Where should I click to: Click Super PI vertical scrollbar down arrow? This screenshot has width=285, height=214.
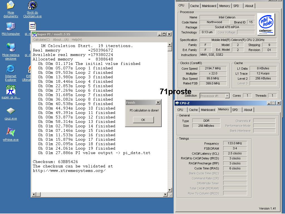coord(169,190)
